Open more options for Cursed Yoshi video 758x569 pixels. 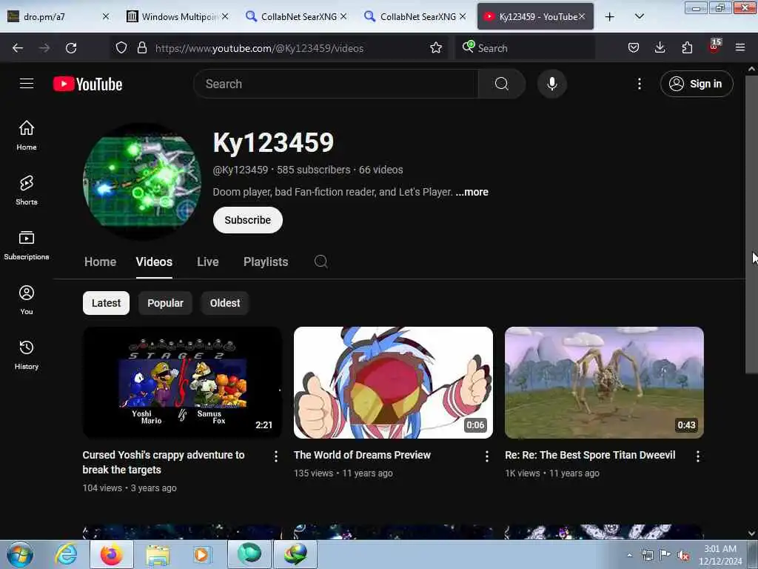tap(275, 456)
